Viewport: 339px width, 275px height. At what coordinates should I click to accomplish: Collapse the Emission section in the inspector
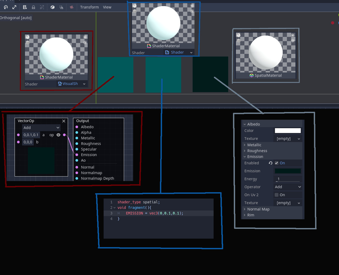coord(245,157)
